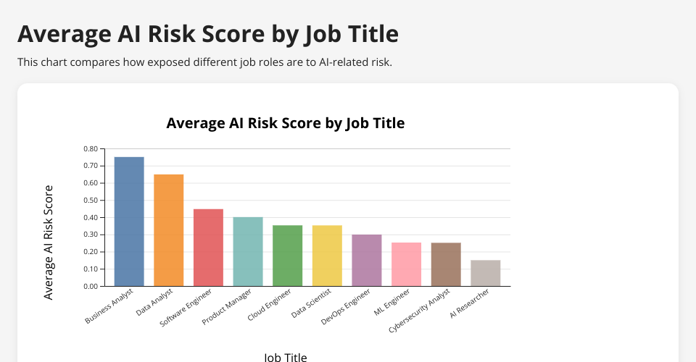Click the 'Job Title' x-axis title

285,357
